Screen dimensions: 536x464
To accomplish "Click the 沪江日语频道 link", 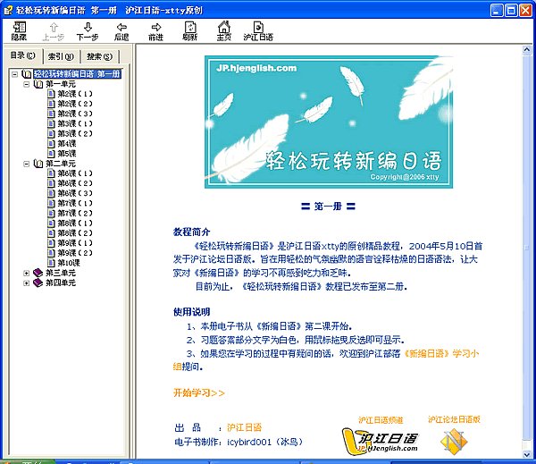I will click(x=381, y=420).
